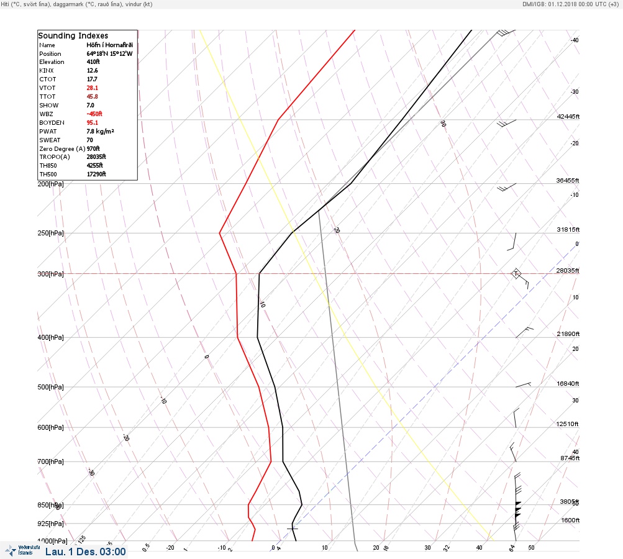Click the red TTOT value 45.8

tap(92, 96)
